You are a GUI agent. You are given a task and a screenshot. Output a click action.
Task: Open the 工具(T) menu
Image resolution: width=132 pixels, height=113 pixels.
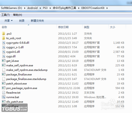pos(5,15)
